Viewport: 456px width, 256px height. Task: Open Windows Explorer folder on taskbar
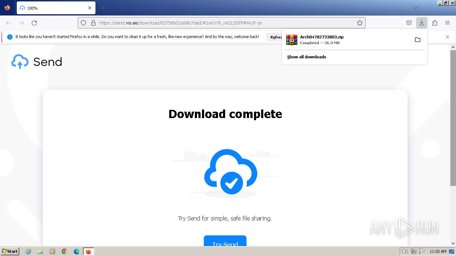40,251
